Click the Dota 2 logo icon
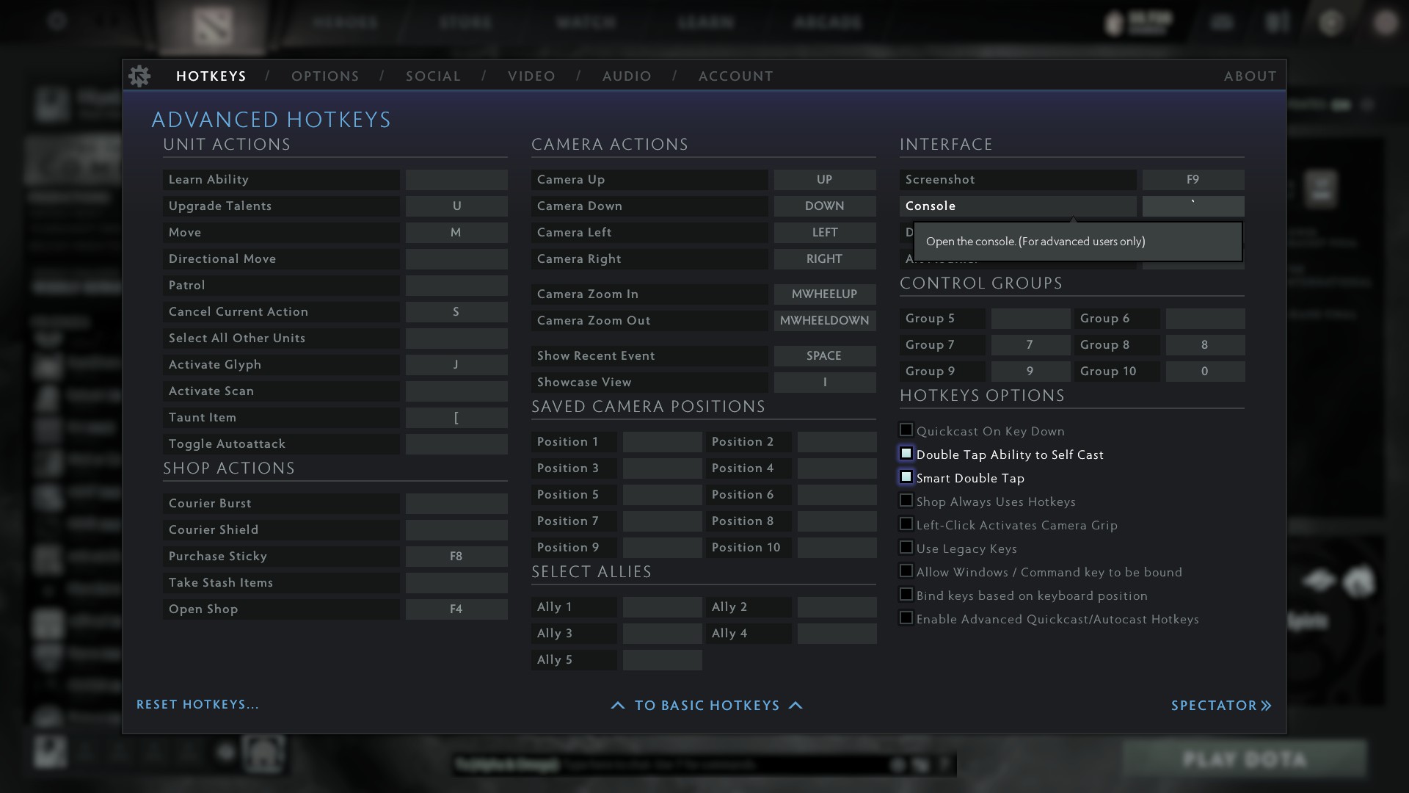This screenshot has height=793, width=1409. coord(212,26)
